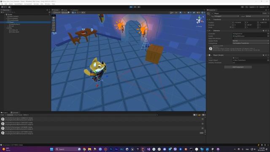The image size is (270, 152).
Task: Disable the Player (Script) component checkbox
Action: pyautogui.click(x=212, y=55)
